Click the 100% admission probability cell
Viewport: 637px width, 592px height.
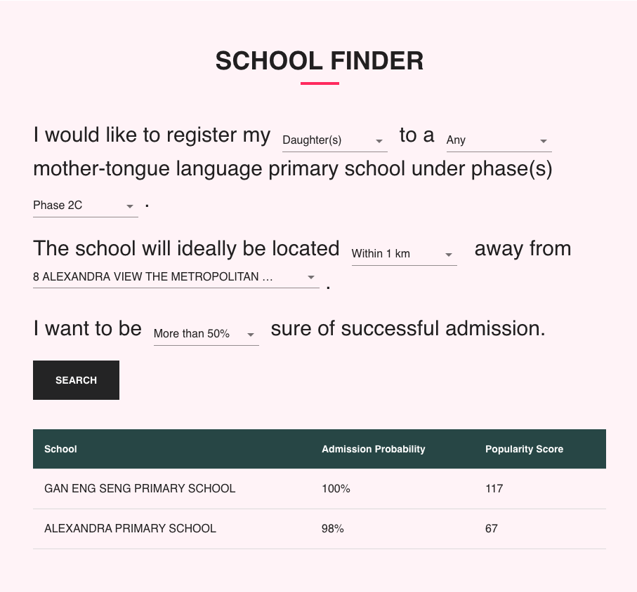coord(336,488)
